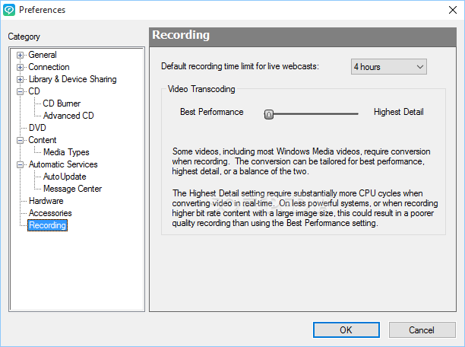Screen dimensions: 465x347
Task: Collapse the Content category
Action: [x=20, y=141]
